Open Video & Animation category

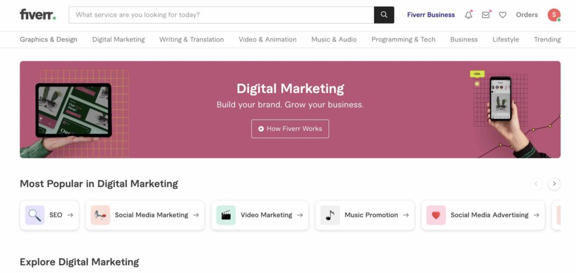click(267, 39)
